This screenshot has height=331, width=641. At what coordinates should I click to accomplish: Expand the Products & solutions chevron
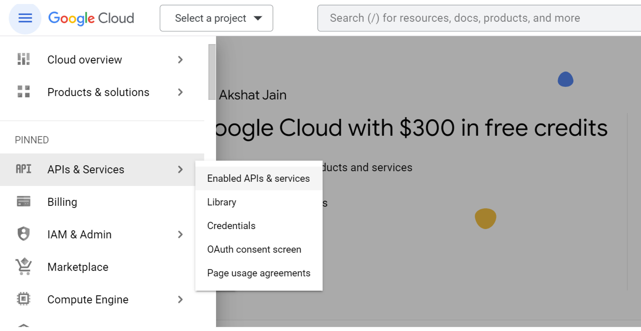tap(180, 92)
